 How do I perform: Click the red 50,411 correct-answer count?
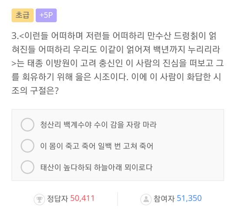pyautogui.click(x=82, y=199)
